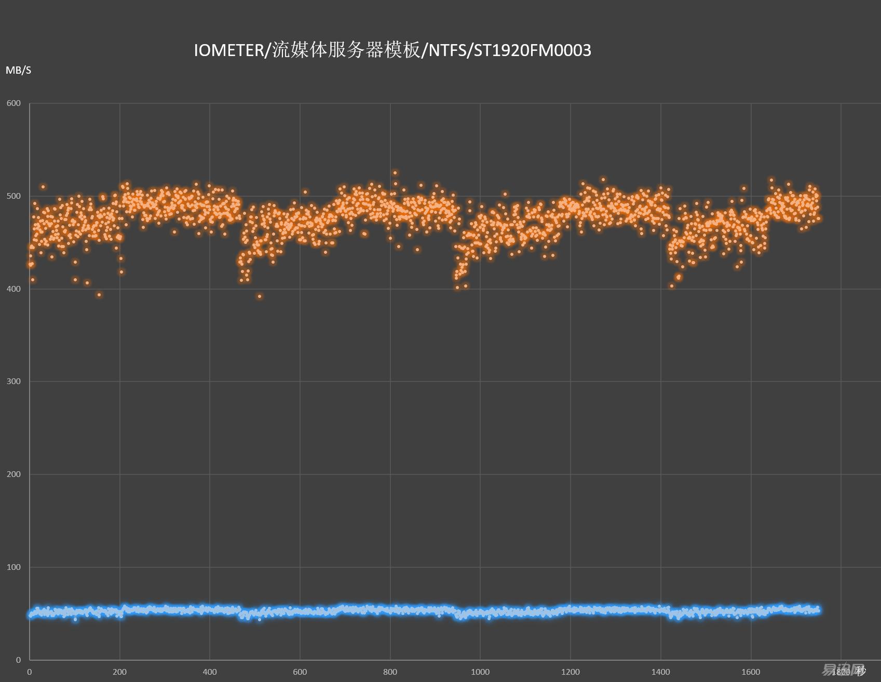Click the x-axis label 200
The image size is (881, 682).
[x=119, y=672]
